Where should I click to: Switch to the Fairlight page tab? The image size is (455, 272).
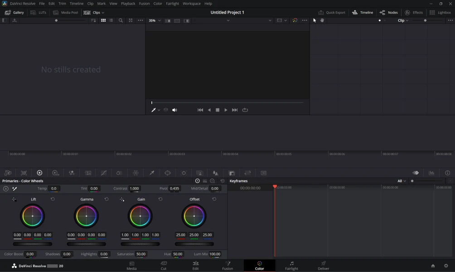click(x=291, y=266)
